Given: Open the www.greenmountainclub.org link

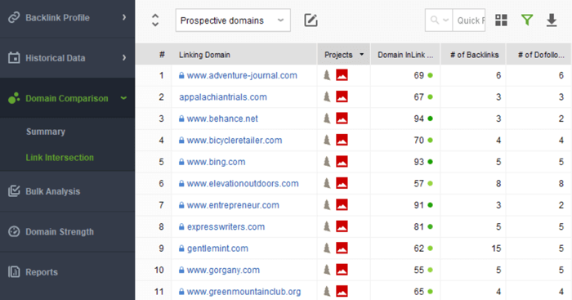Looking at the screenshot, I should pyautogui.click(x=244, y=292).
